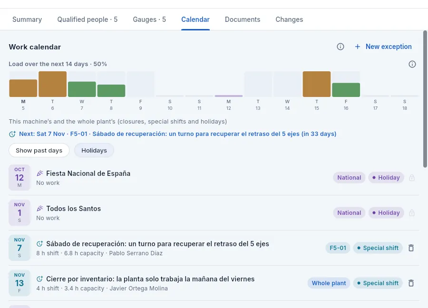Click the National tag on Todos los Santos row
The height and width of the screenshot is (308, 428).
pyautogui.click(x=349, y=213)
